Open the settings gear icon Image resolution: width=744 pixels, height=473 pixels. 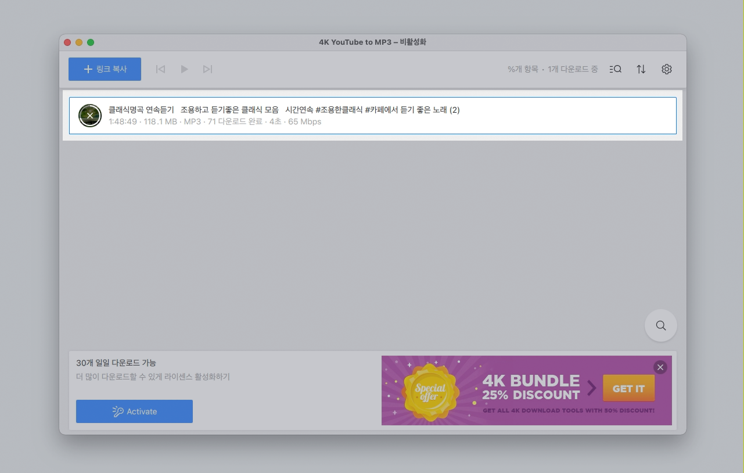pos(667,69)
